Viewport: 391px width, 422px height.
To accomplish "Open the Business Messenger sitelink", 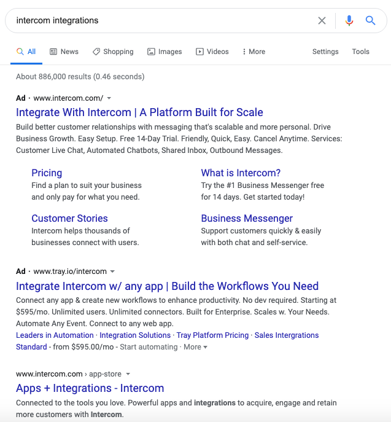I will coord(247,218).
